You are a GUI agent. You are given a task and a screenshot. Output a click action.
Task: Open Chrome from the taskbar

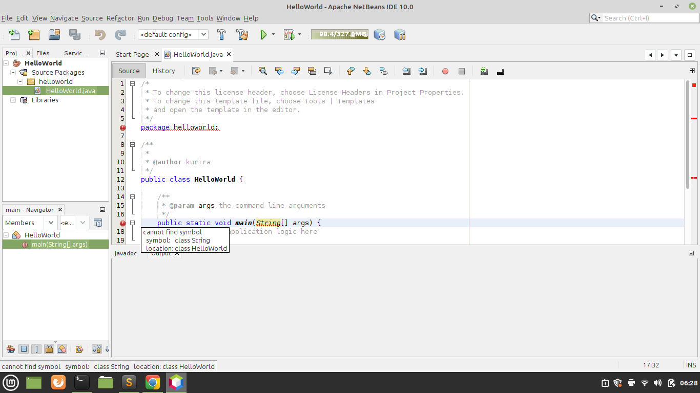(152, 382)
